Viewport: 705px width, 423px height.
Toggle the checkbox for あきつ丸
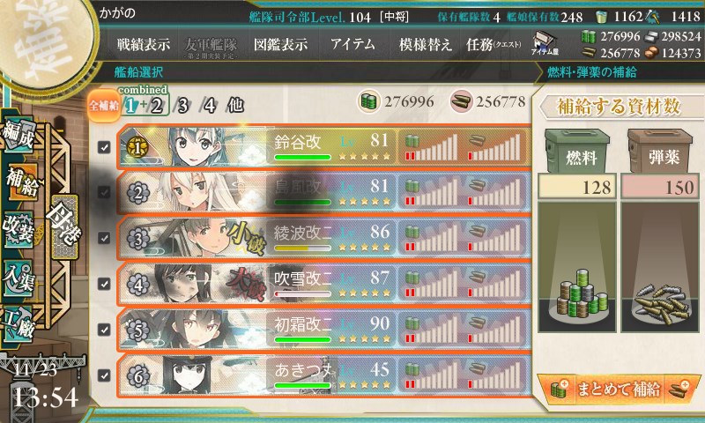point(104,375)
